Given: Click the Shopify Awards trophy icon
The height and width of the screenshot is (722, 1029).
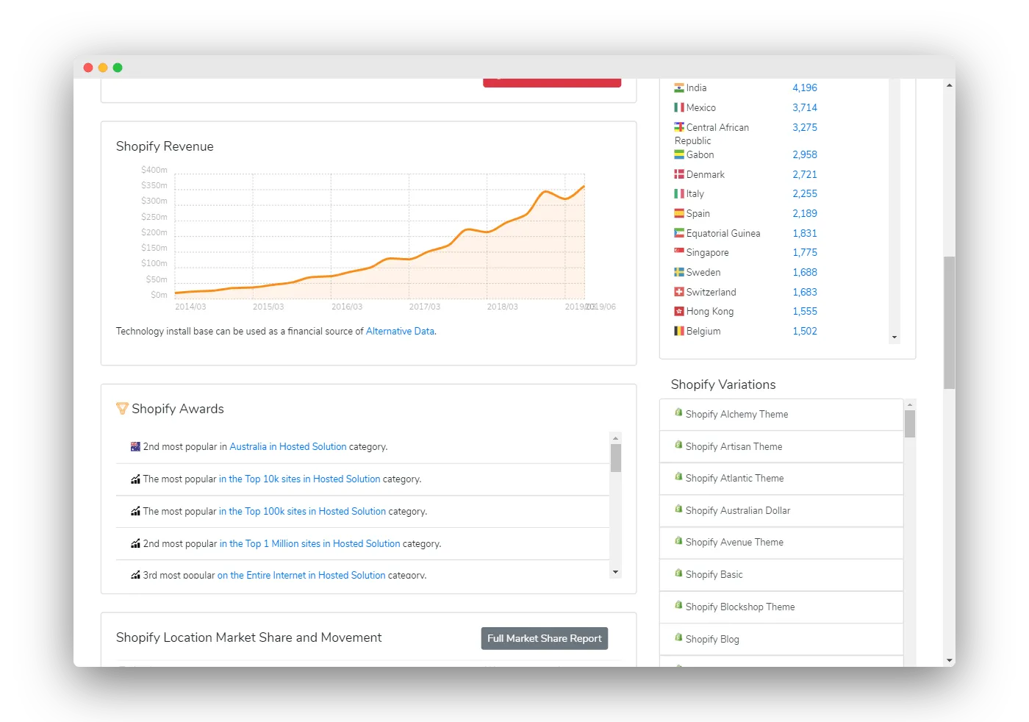Looking at the screenshot, I should 122,409.
